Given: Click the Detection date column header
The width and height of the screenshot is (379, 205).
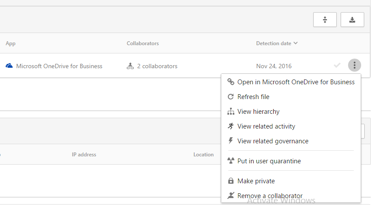Looking at the screenshot, I should coord(274,43).
